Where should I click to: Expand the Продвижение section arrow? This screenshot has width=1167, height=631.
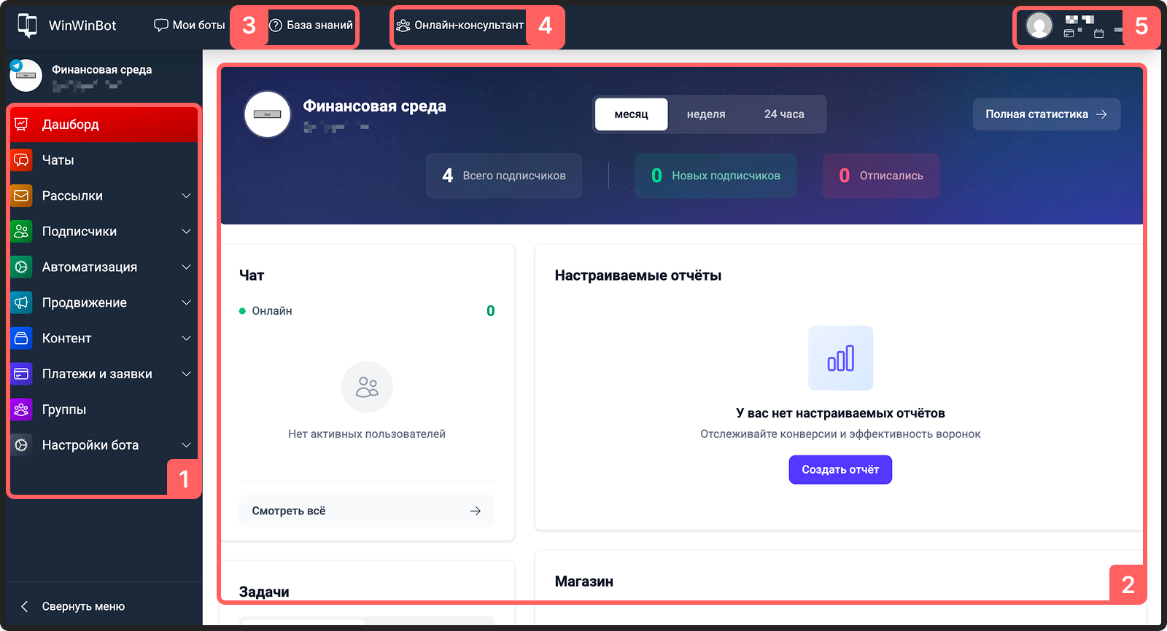(186, 303)
